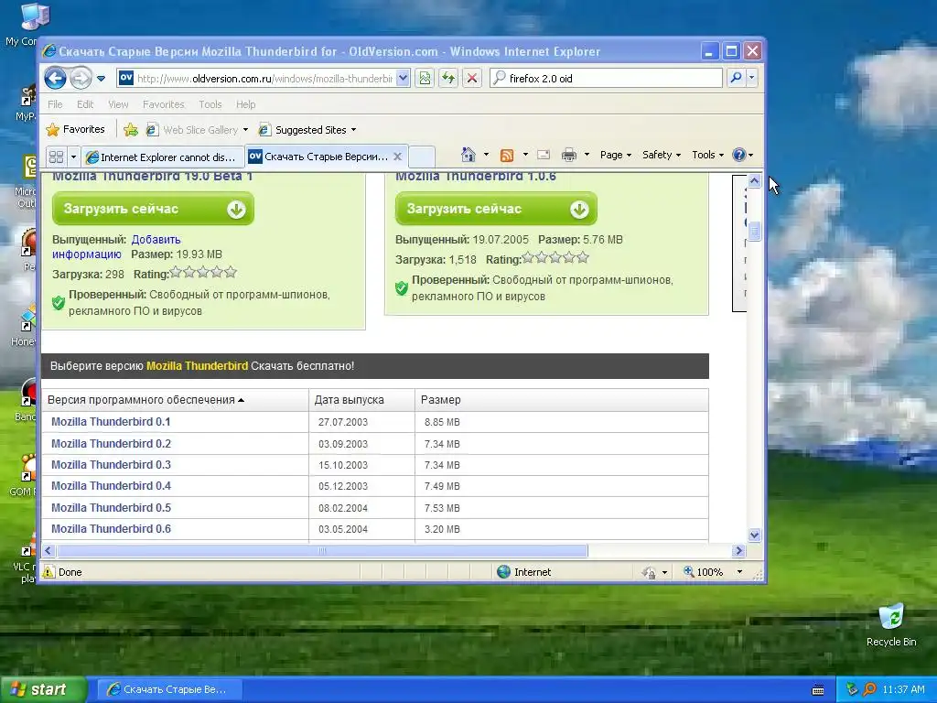Expand Print options dropdown arrow
Image resolution: width=937 pixels, height=703 pixels.
coord(587,155)
